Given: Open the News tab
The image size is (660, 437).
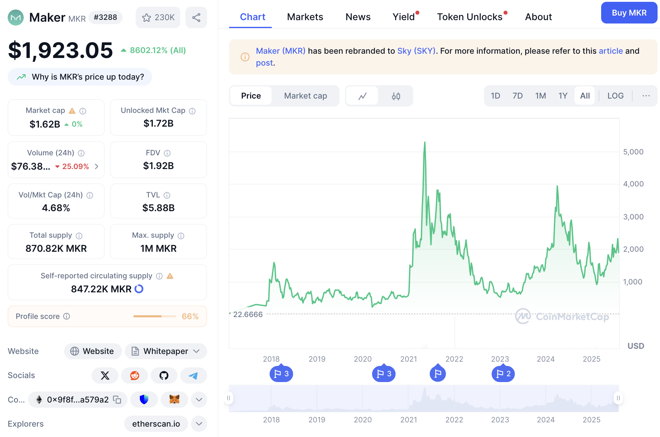Looking at the screenshot, I should point(358,17).
